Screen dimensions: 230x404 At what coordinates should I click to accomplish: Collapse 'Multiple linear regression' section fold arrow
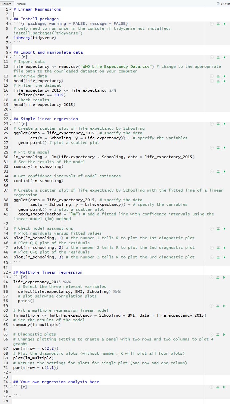click(11, 272)
